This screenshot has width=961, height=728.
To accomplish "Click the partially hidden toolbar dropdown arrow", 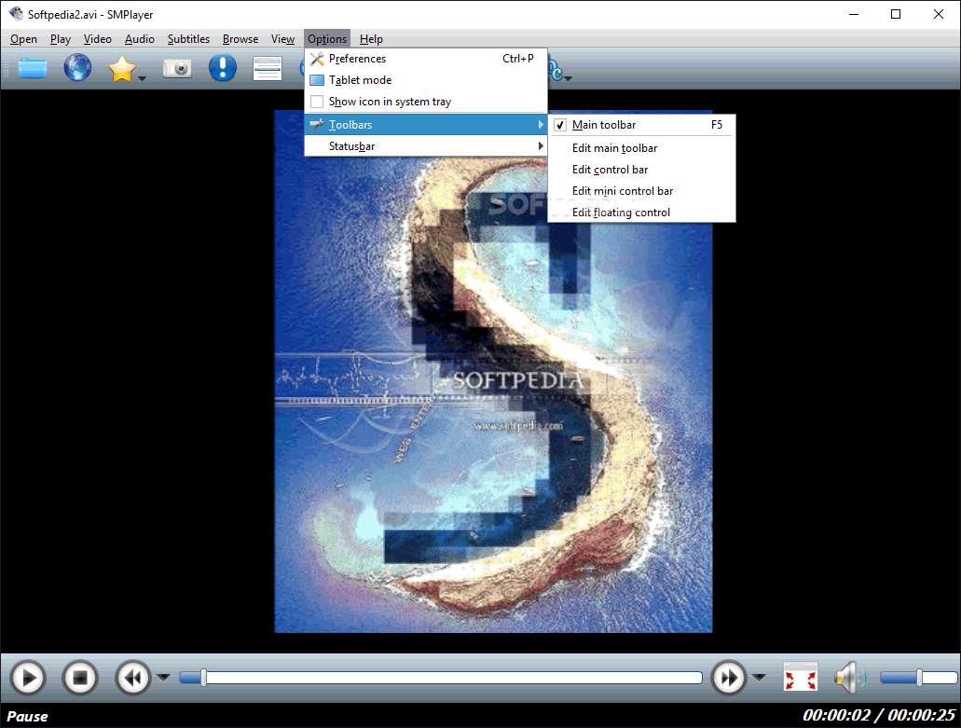I will (569, 77).
